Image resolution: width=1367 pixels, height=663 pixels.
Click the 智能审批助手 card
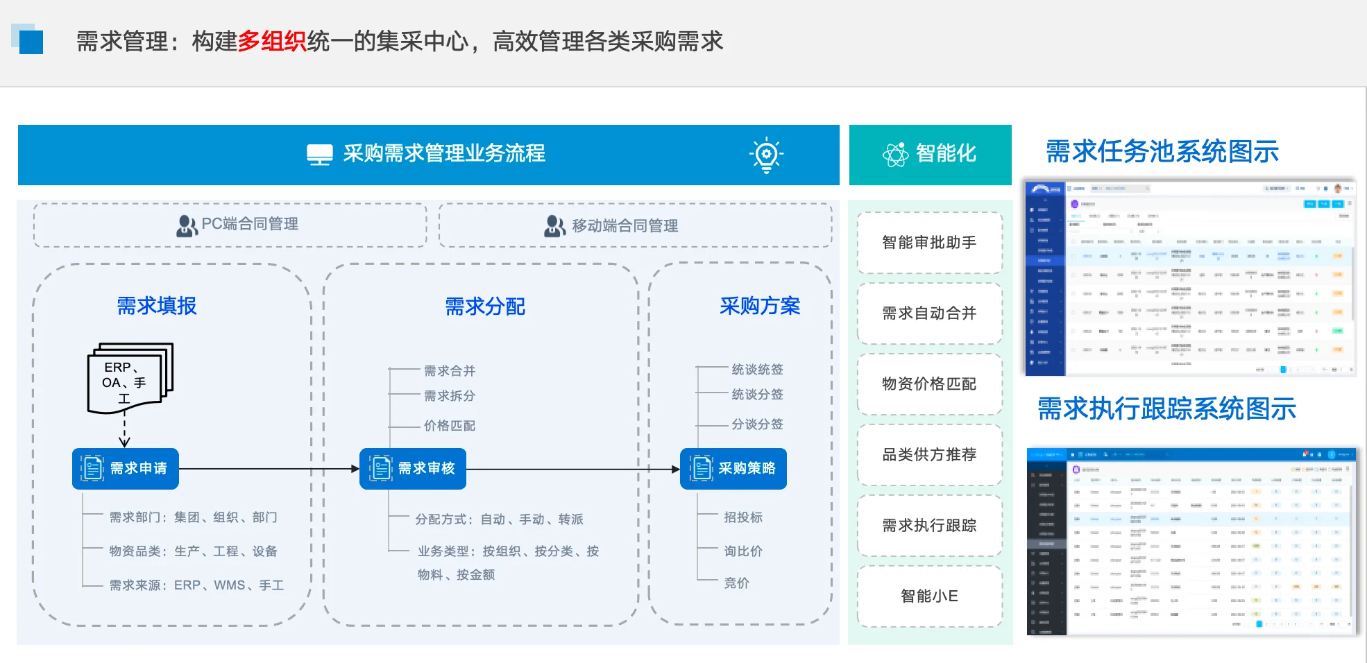pos(929,243)
